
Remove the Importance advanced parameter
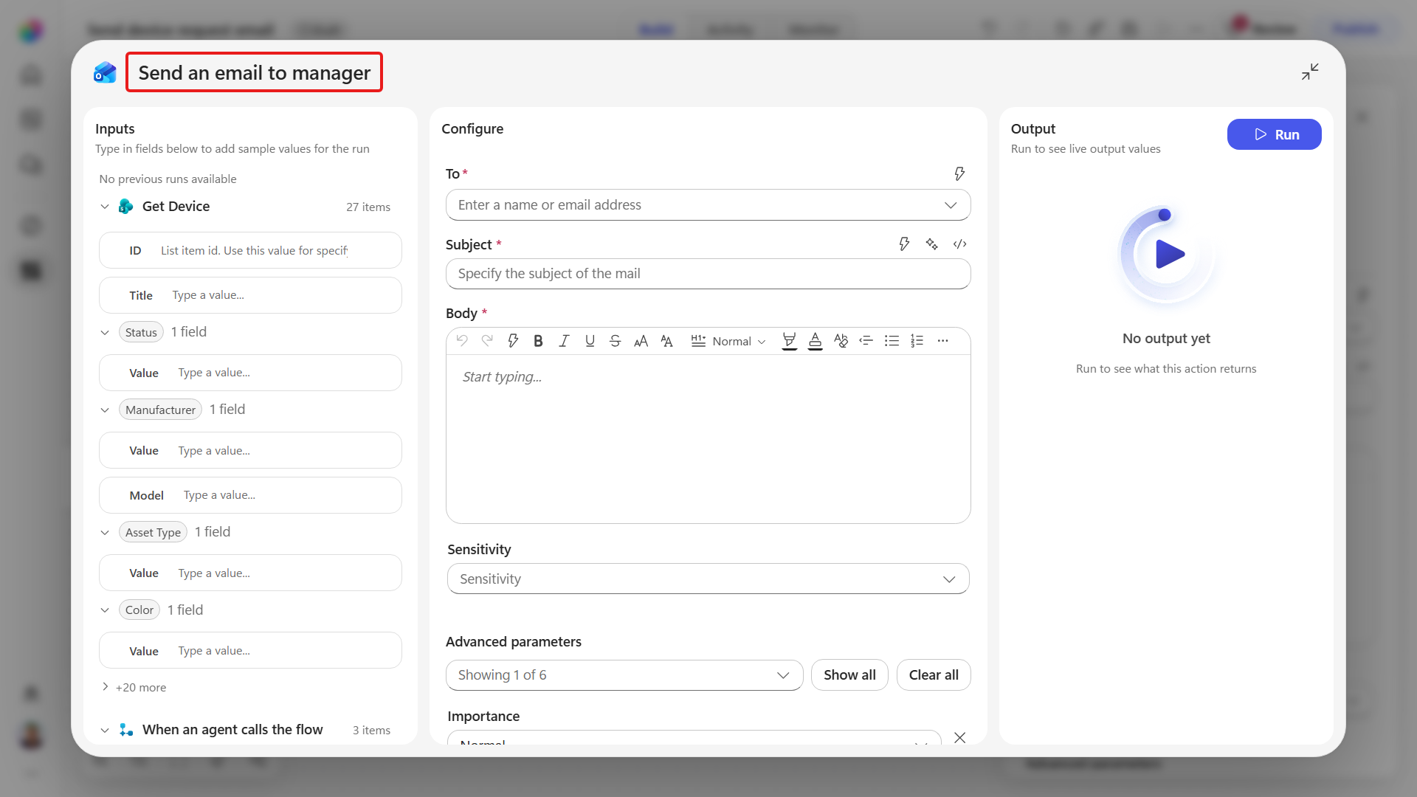(x=959, y=737)
